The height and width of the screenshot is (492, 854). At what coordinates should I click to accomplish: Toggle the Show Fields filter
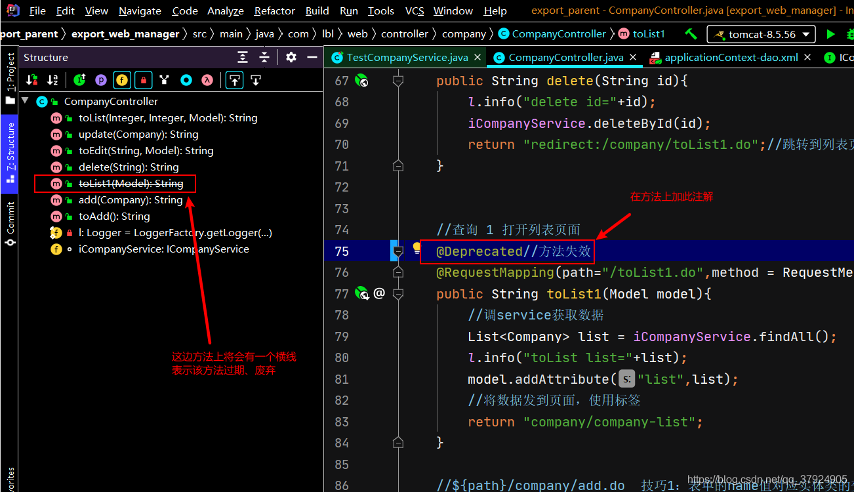(x=122, y=80)
